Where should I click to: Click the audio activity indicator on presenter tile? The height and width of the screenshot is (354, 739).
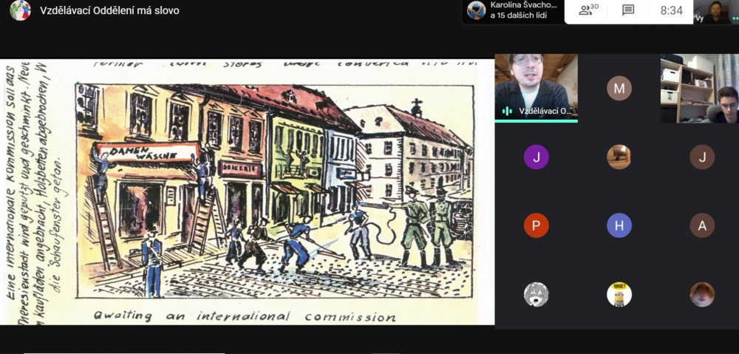[x=507, y=112]
